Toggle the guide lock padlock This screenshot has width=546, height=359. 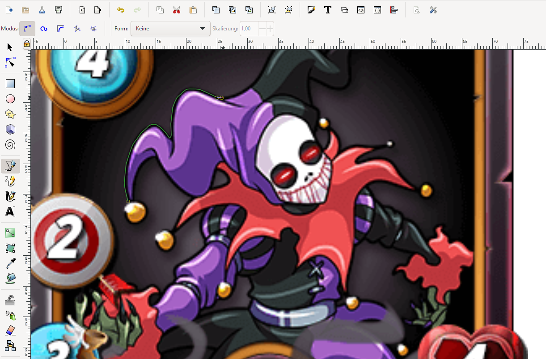(26, 44)
